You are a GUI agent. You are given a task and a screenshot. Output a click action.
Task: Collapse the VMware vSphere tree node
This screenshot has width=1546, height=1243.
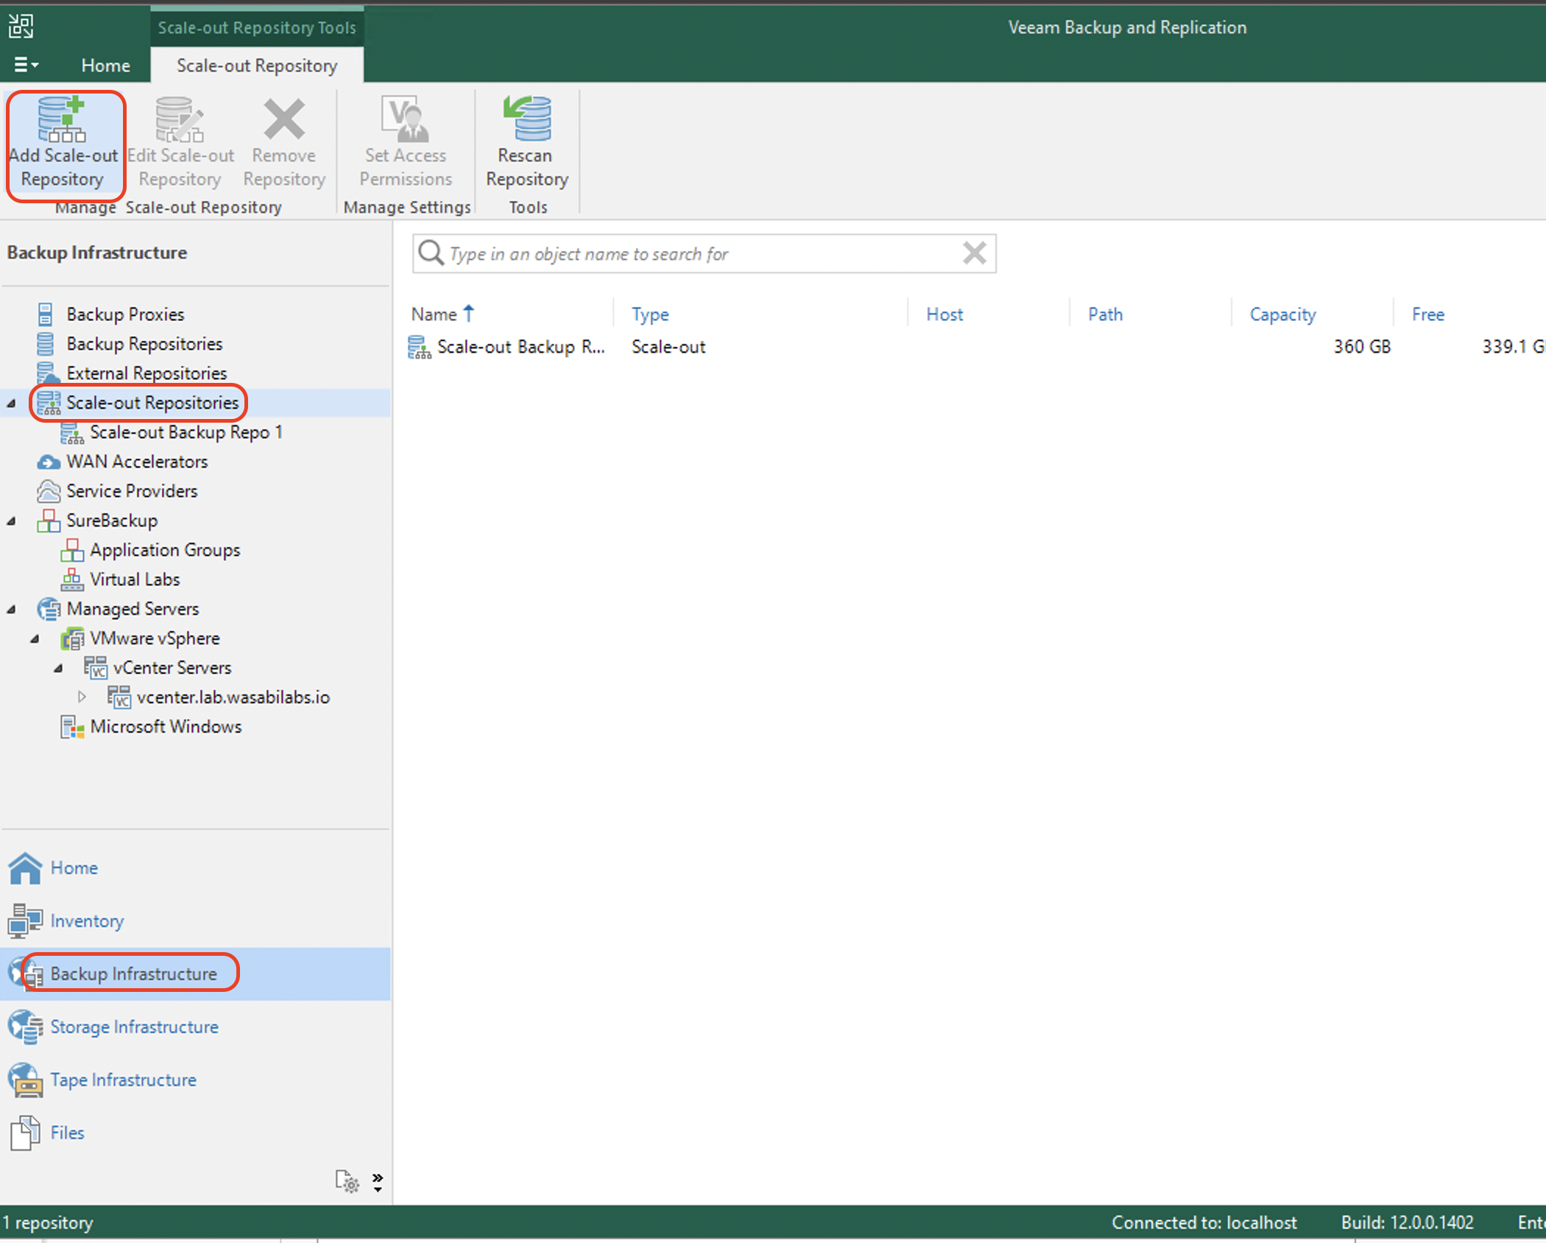(x=35, y=639)
